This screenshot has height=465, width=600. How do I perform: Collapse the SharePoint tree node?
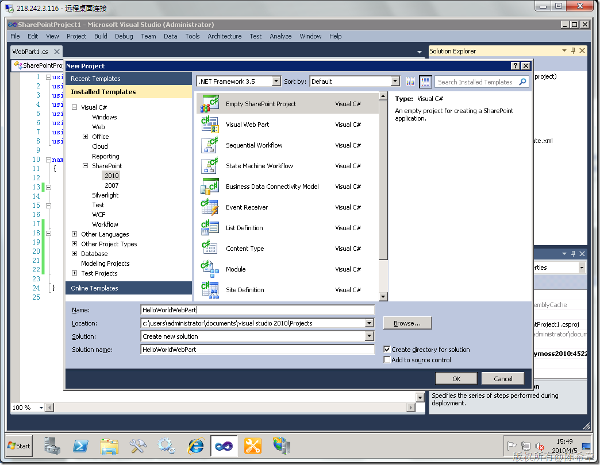point(85,166)
